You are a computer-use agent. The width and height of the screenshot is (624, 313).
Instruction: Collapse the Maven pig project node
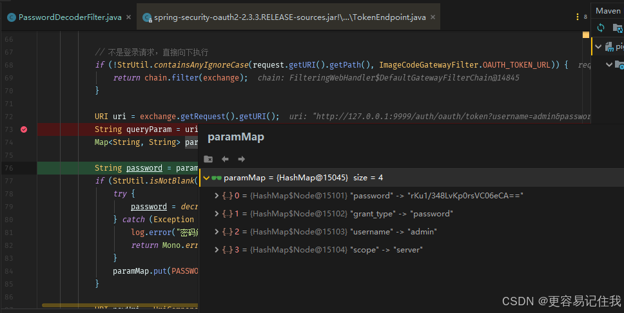(598, 46)
